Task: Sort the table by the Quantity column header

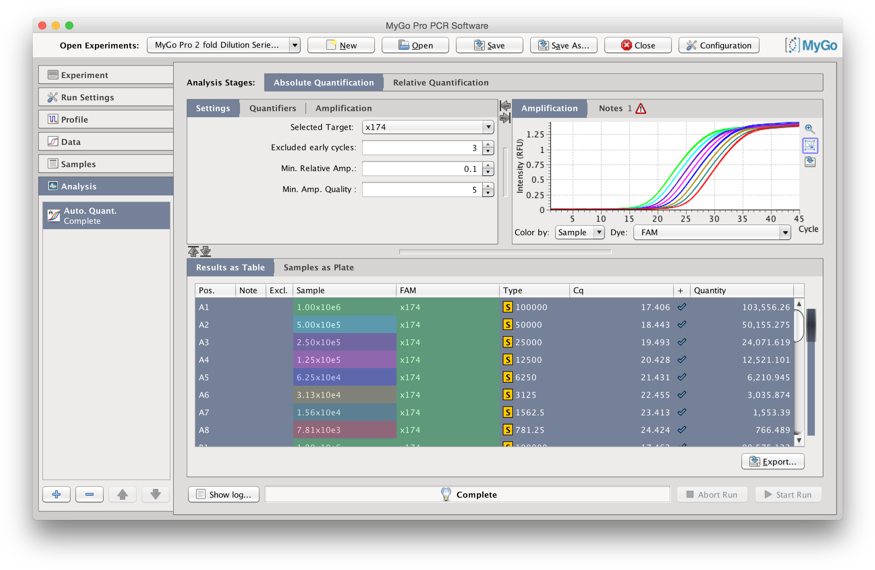Action: 742,290
